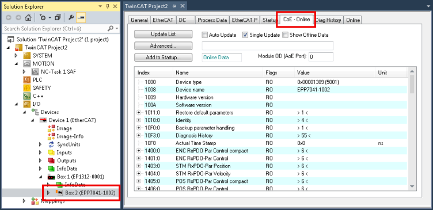Open the Startup tab
The height and width of the screenshot is (210, 433).
269,20
